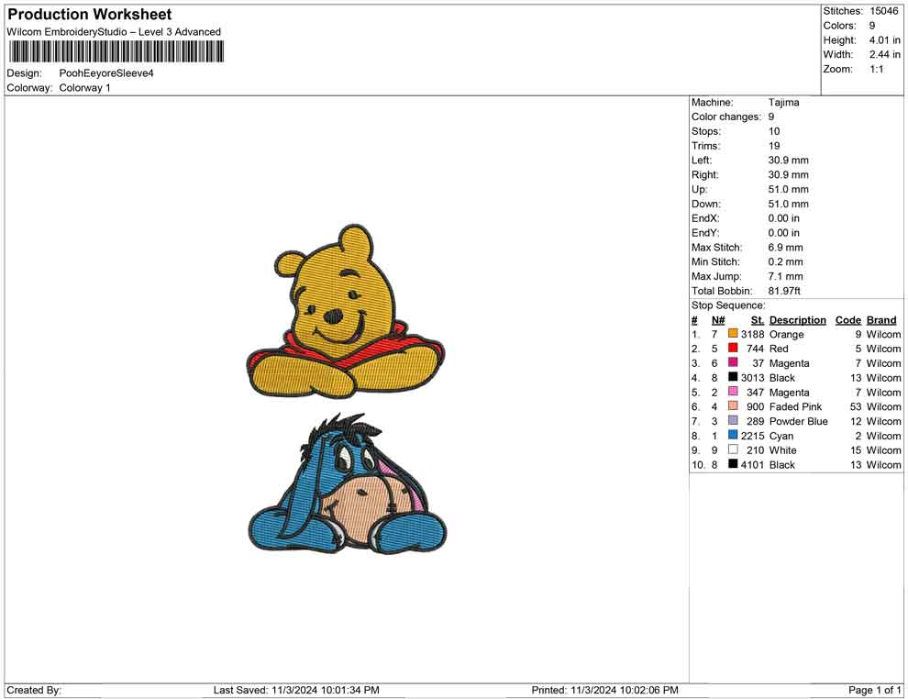The height and width of the screenshot is (699, 908).
Task: Click the barcode under the Wilcom title
Action: 116,51
